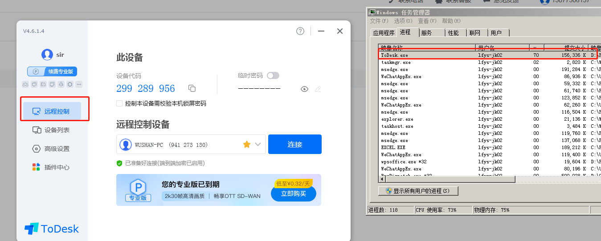Click the WUSHAN-PC remote device input field

pos(192,144)
